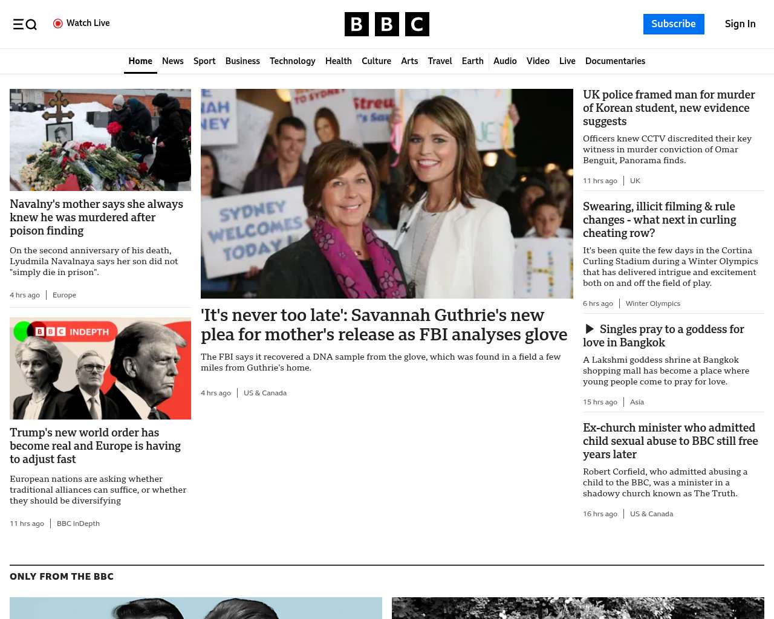The height and width of the screenshot is (619, 774).
Task: Click the BBC InDepth badge on Trump image
Action: pyautogui.click(x=71, y=332)
